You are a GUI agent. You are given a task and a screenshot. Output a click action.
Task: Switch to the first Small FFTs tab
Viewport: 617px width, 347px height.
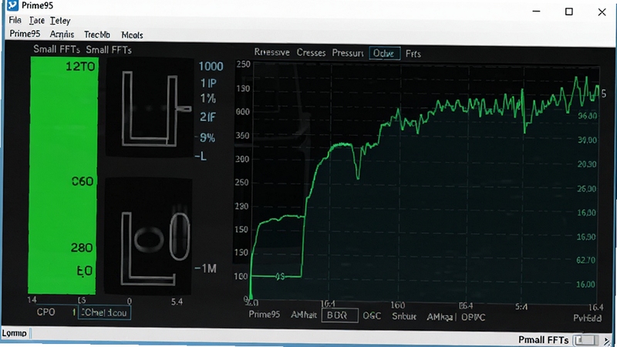(56, 49)
